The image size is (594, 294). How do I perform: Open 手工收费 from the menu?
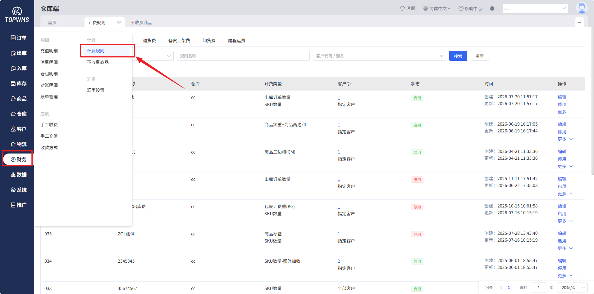(49, 125)
